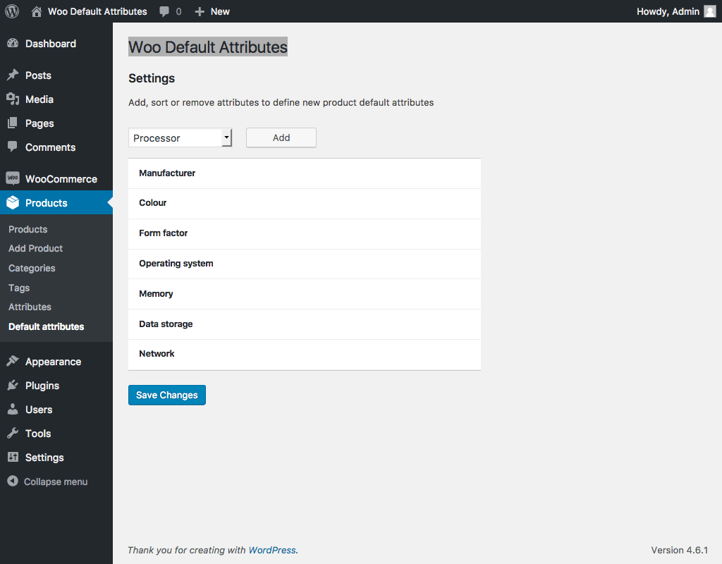Image resolution: width=722 pixels, height=564 pixels.
Task: Open the sidebar Settings menu label
Action: click(44, 458)
